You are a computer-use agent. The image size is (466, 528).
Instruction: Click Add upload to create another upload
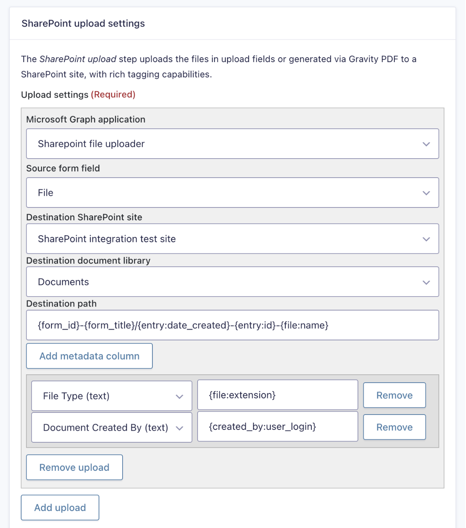pyautogui.click(x=60, y=507)
